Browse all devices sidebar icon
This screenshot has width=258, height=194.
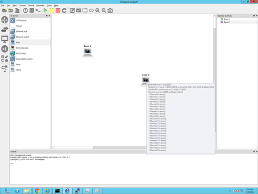(5, 59)
